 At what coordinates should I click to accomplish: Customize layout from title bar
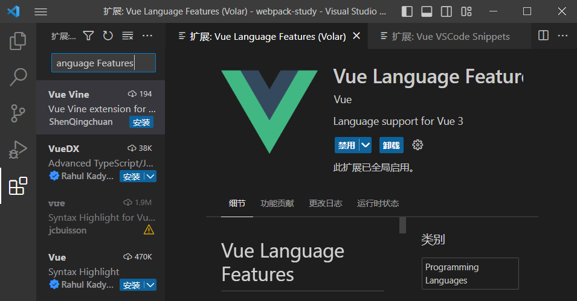466,11
